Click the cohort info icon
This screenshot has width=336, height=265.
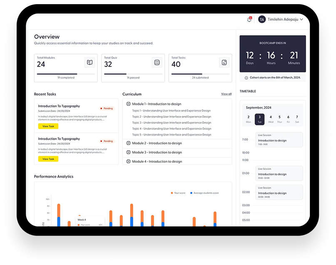coord(246,78)
